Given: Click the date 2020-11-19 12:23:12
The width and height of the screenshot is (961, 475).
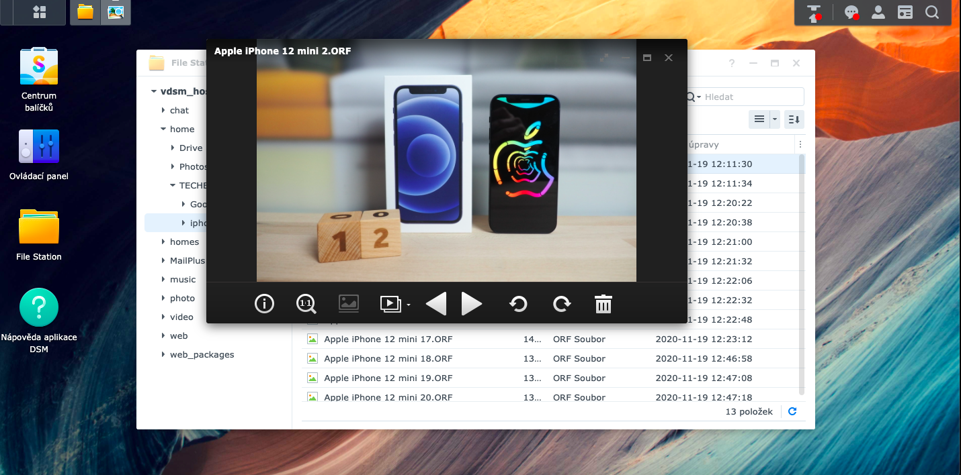Looking at the screenshot, I should [704, 339].
